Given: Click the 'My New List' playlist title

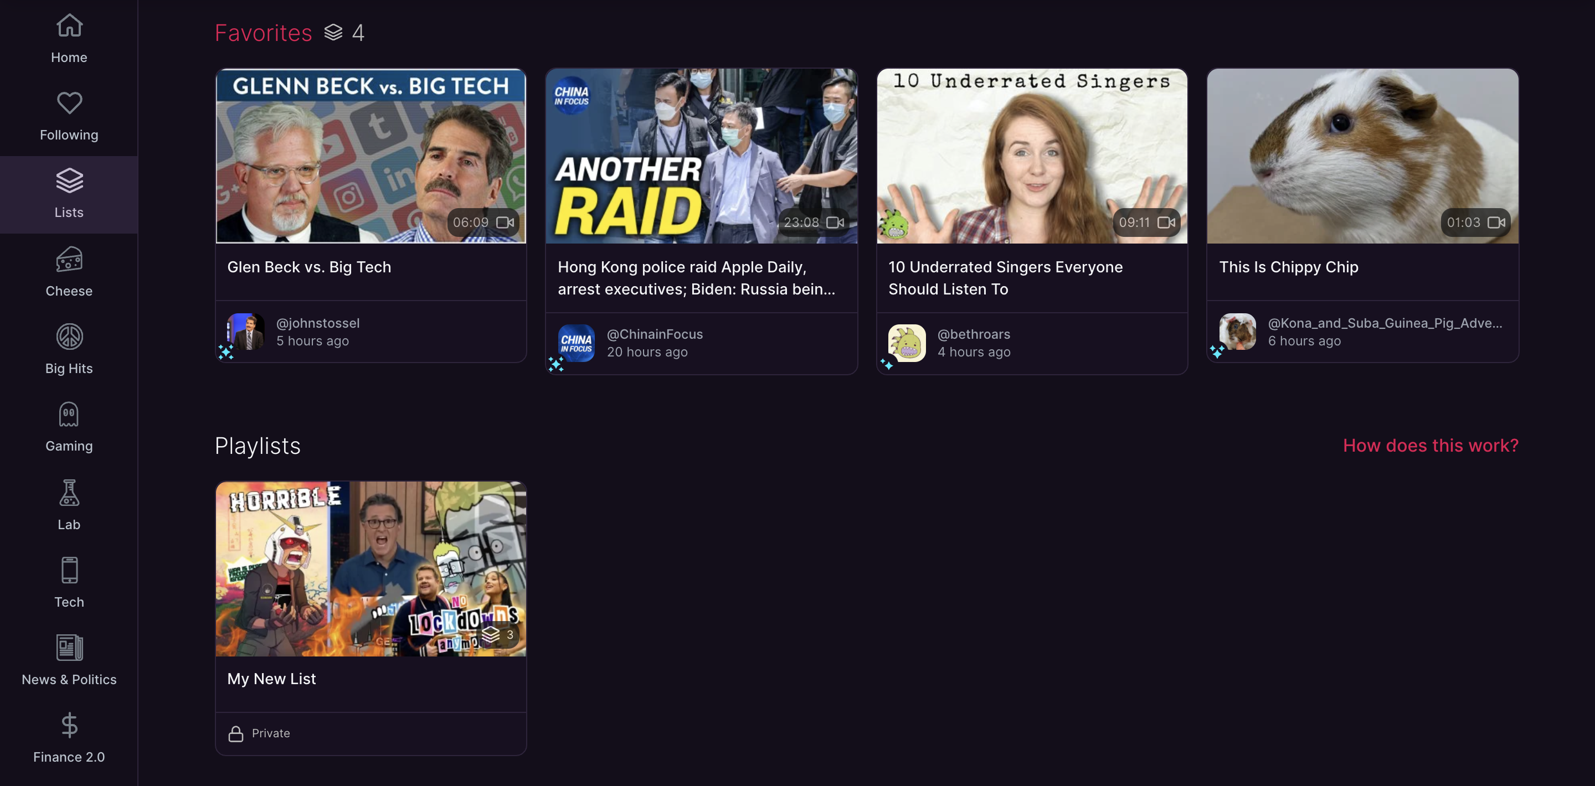Looking at the screenshot, I should pyautogui.click(x=271, y=679).
